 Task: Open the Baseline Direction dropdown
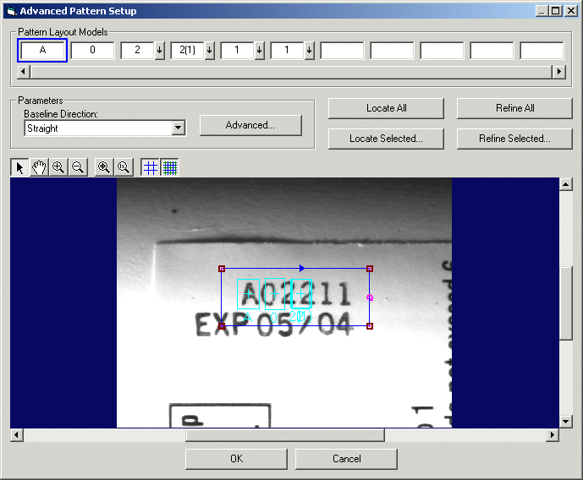[178, 128]
